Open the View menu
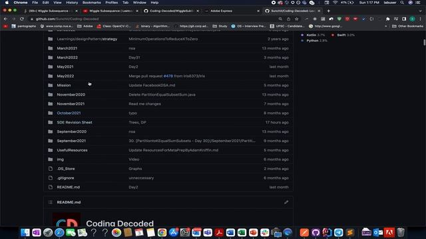 (57, 3)
